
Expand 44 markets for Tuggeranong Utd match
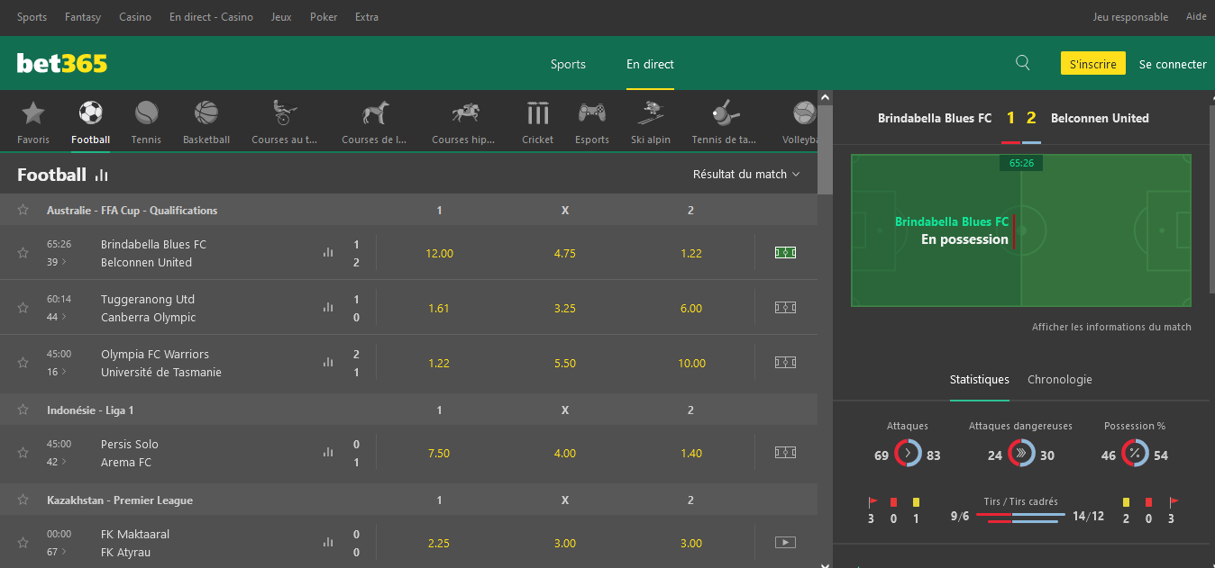click(56, 318)
